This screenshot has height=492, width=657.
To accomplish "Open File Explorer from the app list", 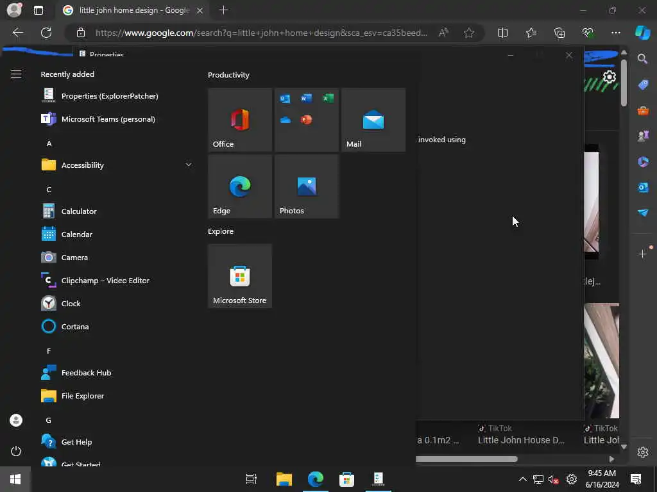I will point(117,396).
